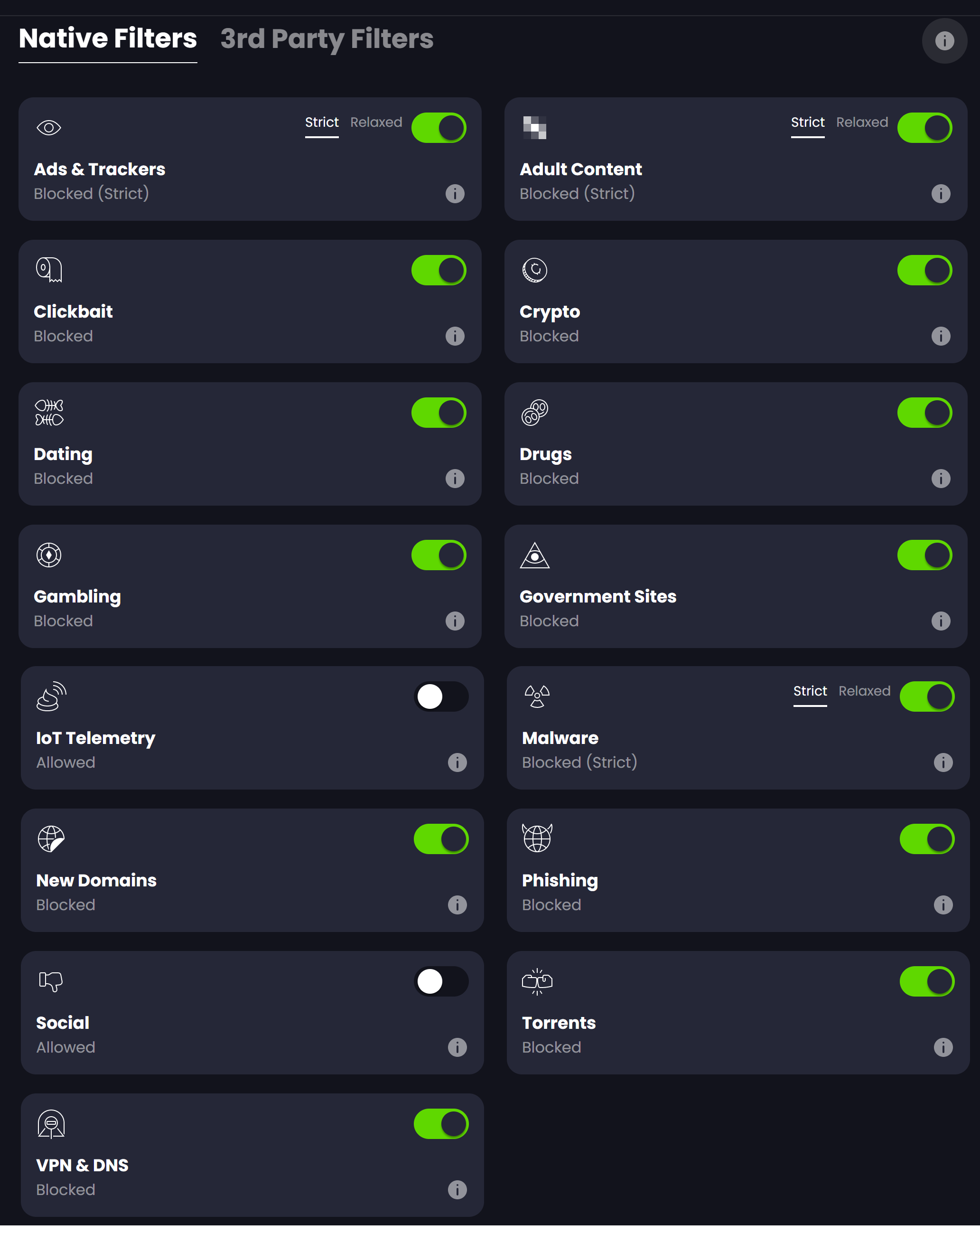Click the Gambling target icon
This screenshot has width=980, height=1233.
point(48,554)
